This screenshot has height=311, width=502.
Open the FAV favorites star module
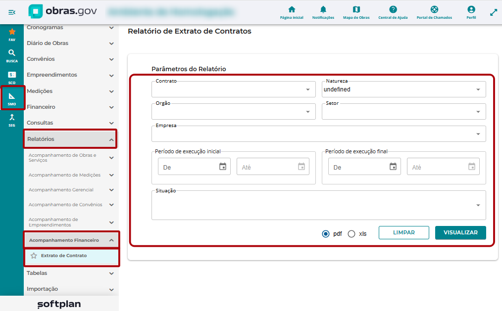coord(12,35)
